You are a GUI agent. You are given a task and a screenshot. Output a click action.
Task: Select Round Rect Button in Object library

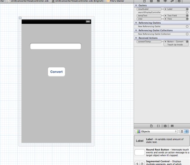click(x=162, y=152)
